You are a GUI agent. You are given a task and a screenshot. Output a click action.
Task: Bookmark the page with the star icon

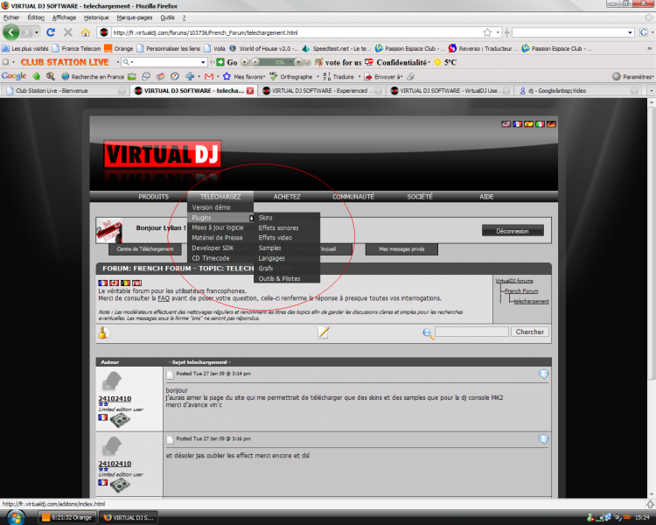[x=487, y=32]
